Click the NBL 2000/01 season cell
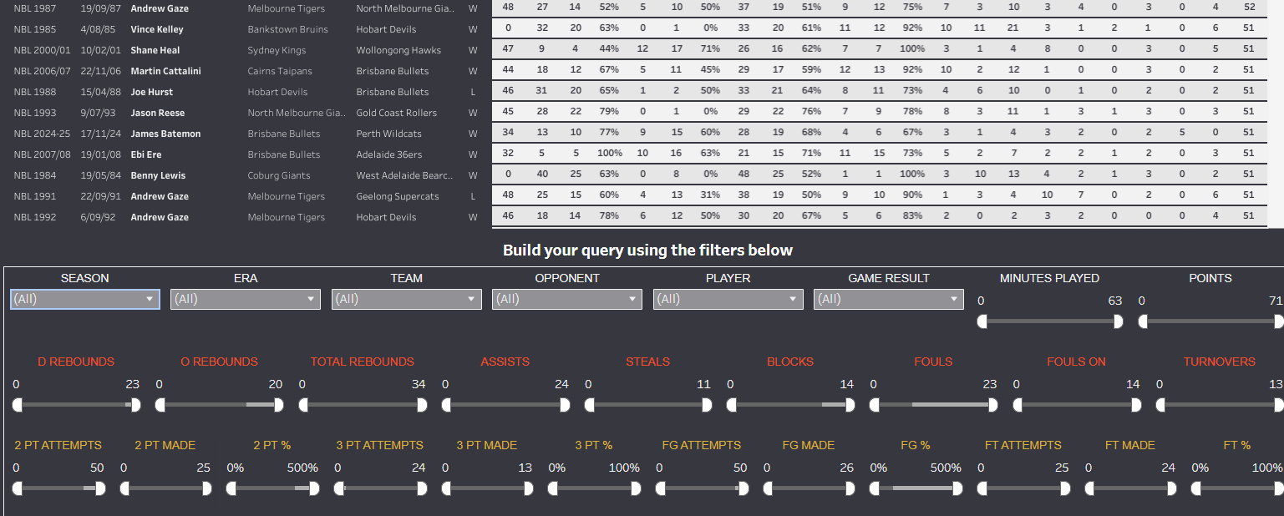 (x=42, y=50)
